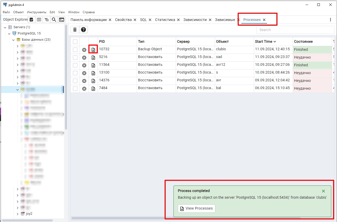The height and width of the screenshot is (222, 337).
Task: Close the Processes tab
Action: pos(264,20)
